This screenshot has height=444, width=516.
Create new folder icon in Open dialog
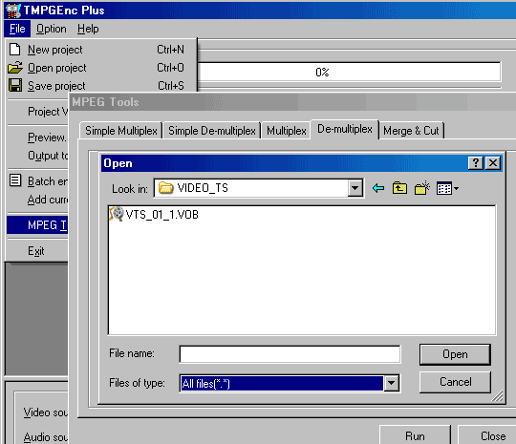click(x=422, y=188)
